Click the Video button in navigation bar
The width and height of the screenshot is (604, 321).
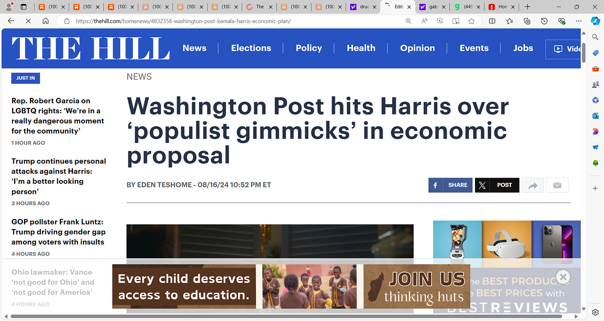(x=563, y=49)
